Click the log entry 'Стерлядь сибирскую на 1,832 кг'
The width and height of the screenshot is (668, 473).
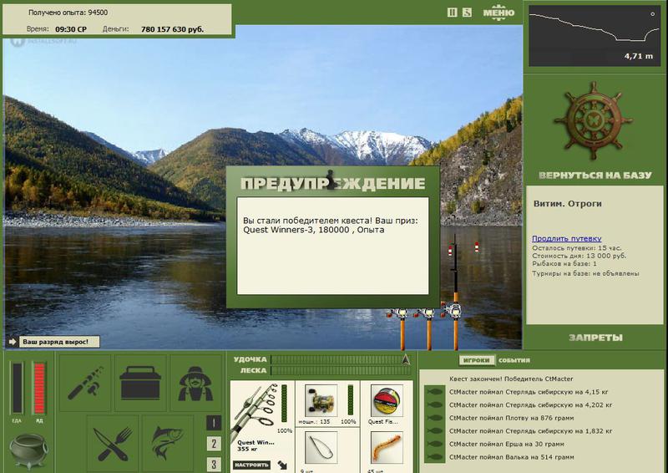(x=530, y=430)
